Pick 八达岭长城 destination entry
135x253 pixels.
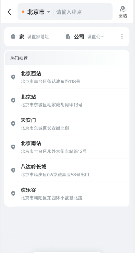pos(72,170)
